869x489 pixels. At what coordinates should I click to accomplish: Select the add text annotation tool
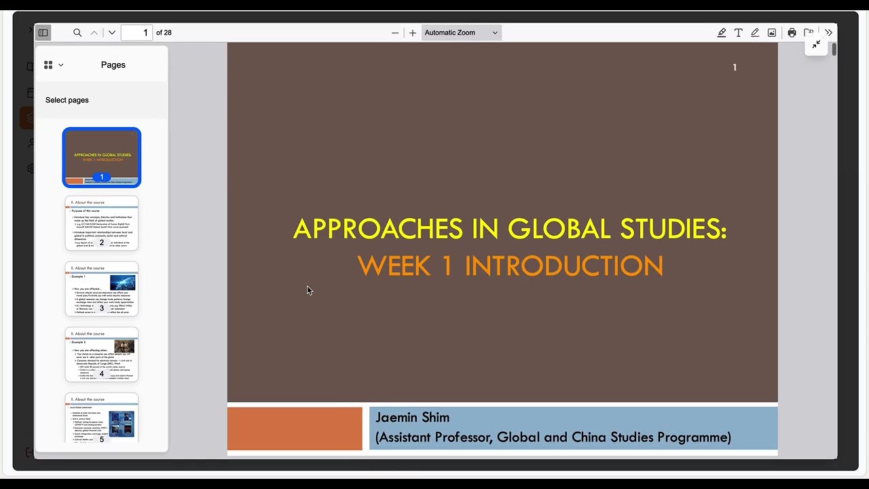739,33
